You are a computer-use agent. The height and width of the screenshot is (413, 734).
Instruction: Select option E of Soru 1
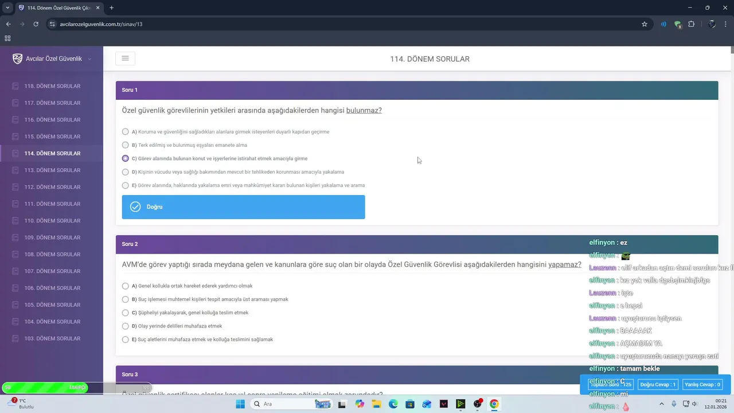click(x=126, y=185)
